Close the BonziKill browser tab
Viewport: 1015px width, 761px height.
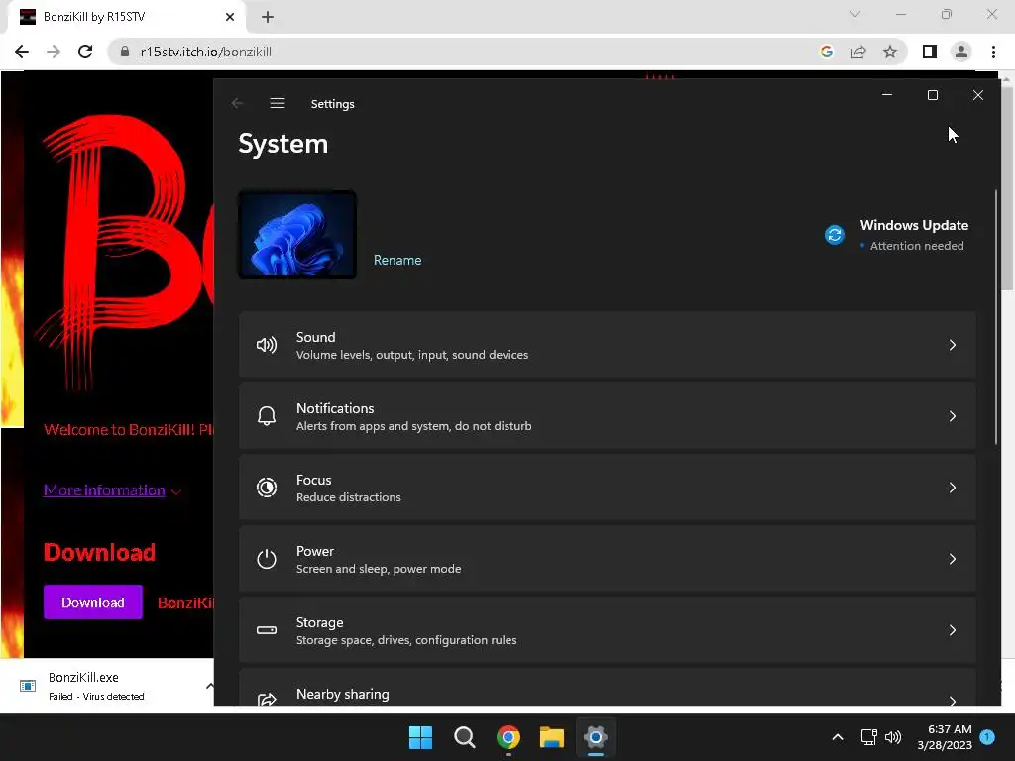[x=230, y=17]
